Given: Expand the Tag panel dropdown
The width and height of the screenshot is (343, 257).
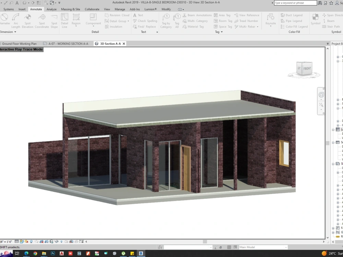Looking at the screenshot, I should tap(222, 32).
